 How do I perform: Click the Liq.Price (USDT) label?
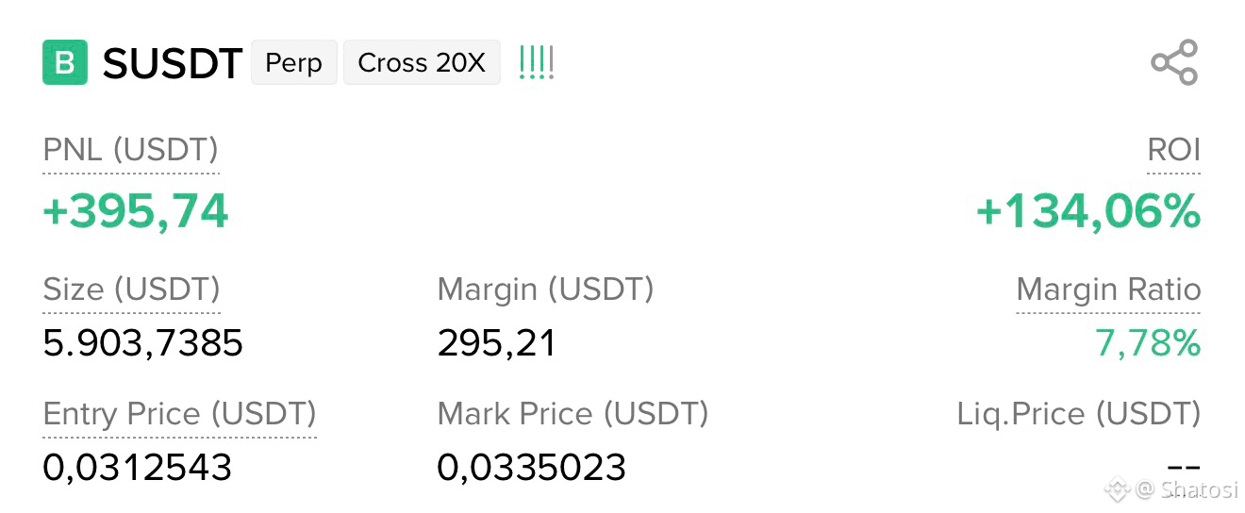(x=1079, y=414)
